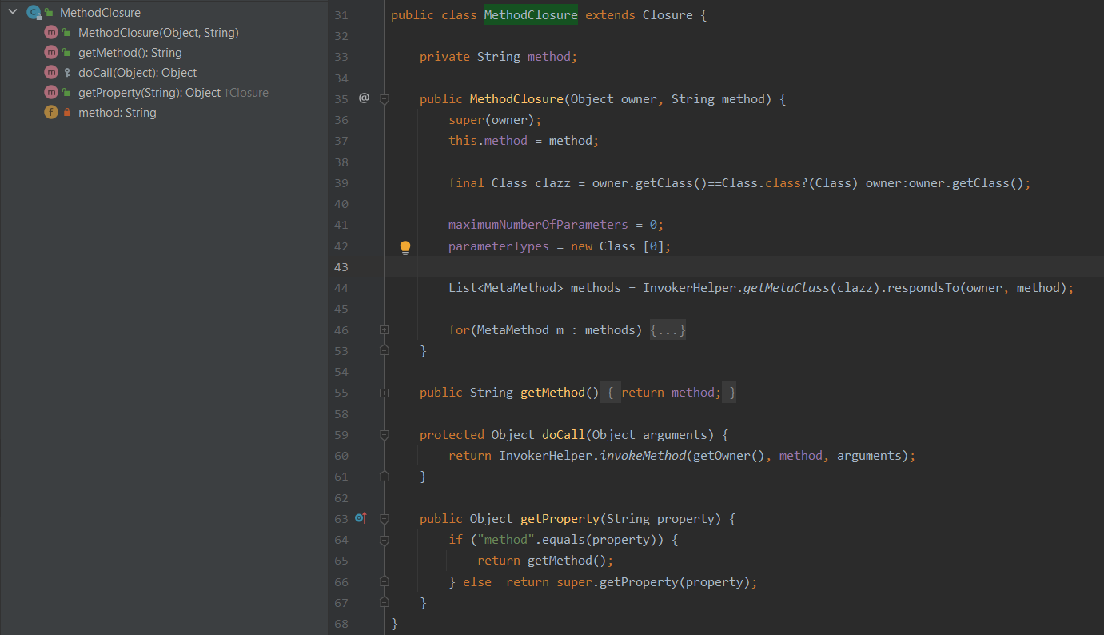Place caret on the empty highlighted line 43

(x=743, y=267)
